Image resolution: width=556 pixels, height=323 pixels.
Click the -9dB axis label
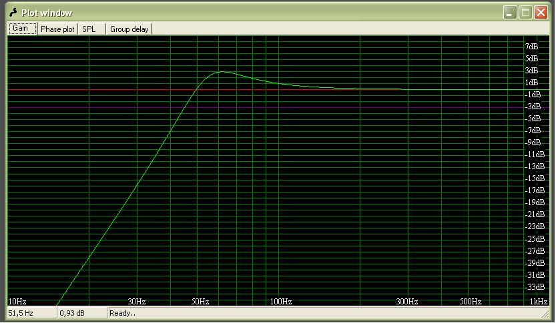pos(533,143)
